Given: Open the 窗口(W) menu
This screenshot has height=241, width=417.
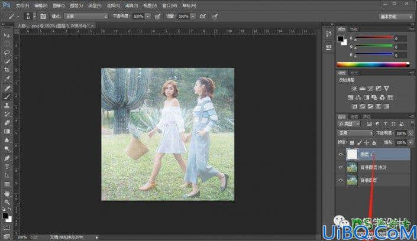Looking at the screenshot, I should [170, 5].
